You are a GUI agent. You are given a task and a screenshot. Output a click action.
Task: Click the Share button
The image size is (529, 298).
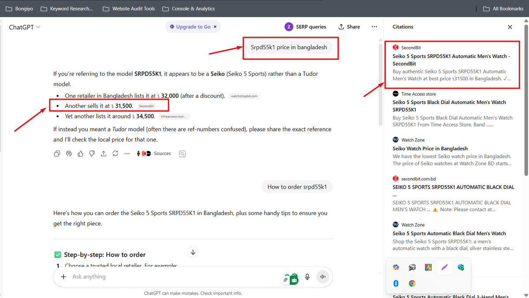click(x=349, y=27)
